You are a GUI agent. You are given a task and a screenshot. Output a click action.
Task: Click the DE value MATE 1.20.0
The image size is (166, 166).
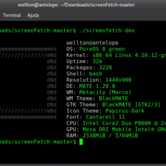97,86
